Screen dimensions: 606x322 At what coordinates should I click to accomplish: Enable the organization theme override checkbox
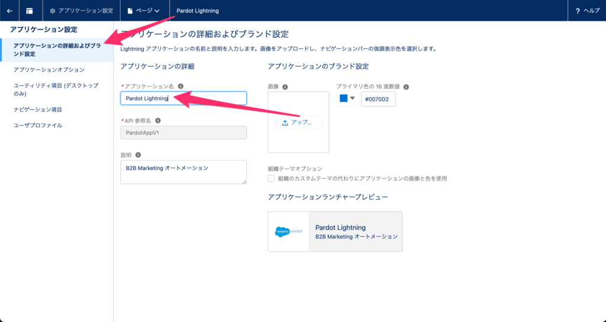point(271,178)
